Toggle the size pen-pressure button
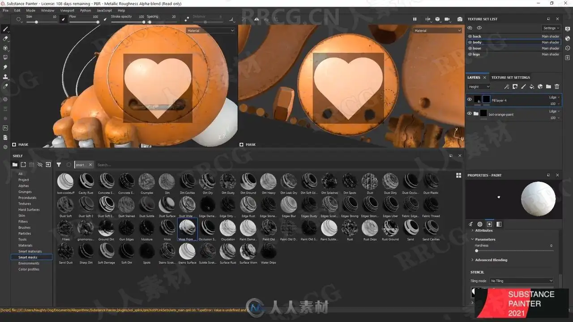The image size is (573, 322). pos(64,19)
